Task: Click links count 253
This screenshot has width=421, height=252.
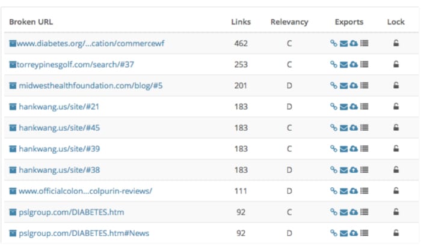Action: (x=241, y=65)
